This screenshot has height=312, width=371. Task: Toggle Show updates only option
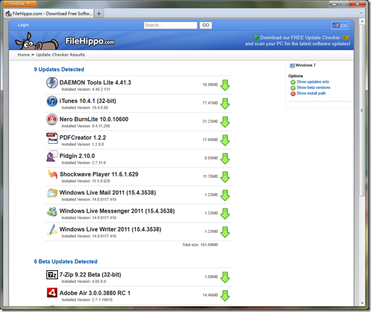312,82
